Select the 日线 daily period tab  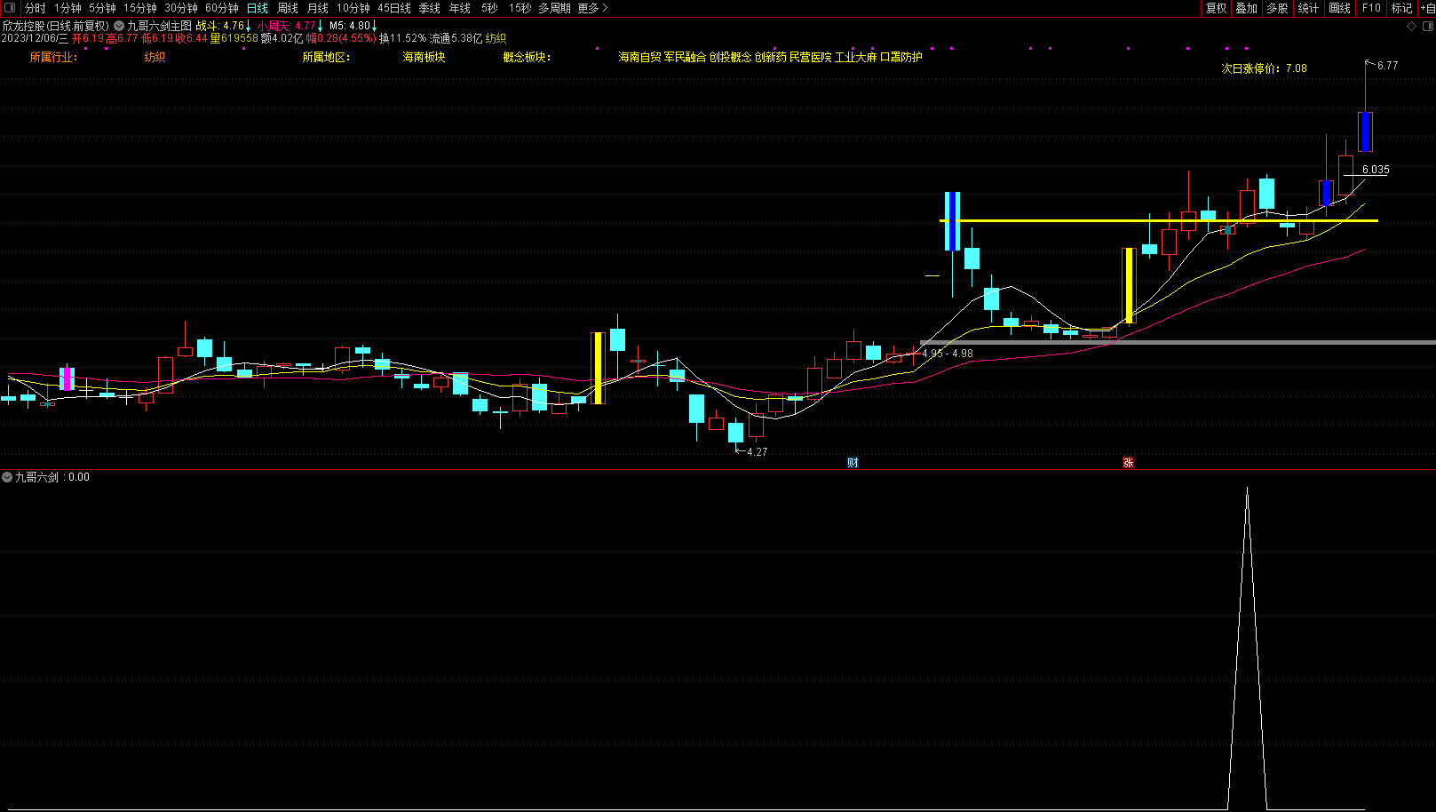coord(258,8)
